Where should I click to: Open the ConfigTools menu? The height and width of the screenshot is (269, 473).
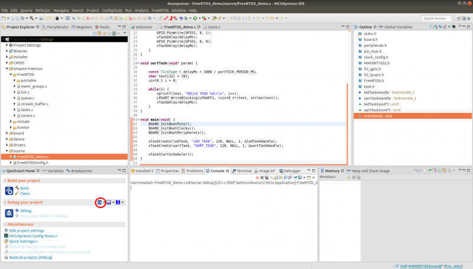[111, 10]
